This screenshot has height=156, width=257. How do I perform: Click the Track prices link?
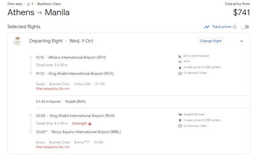pyautogui.click(x=222, y=27)
